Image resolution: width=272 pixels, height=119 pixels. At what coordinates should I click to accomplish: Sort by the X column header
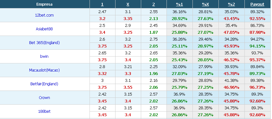tap(128, 4)
